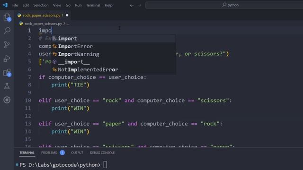303x170 pixels.
Task: Click print("WIN") on line 14
Action: (71, 132)
